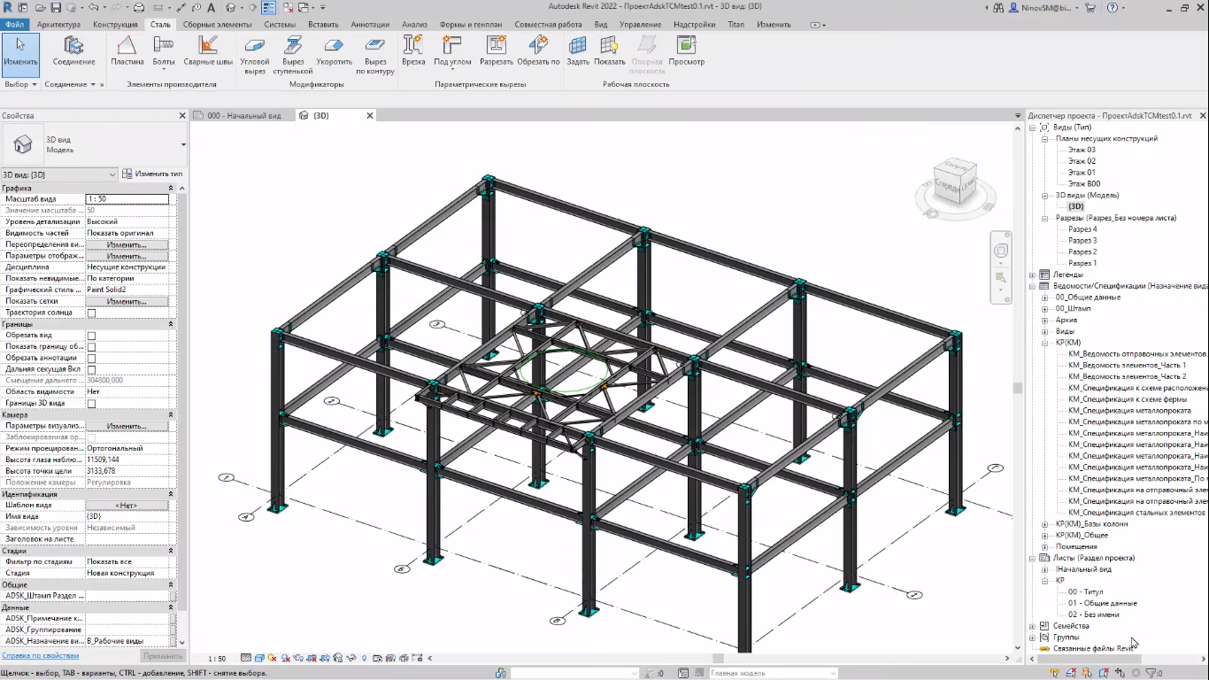Screen dimensions: 1209x680
Task: Click the Разрезать cut-through tool
Action: coord(497,51)
